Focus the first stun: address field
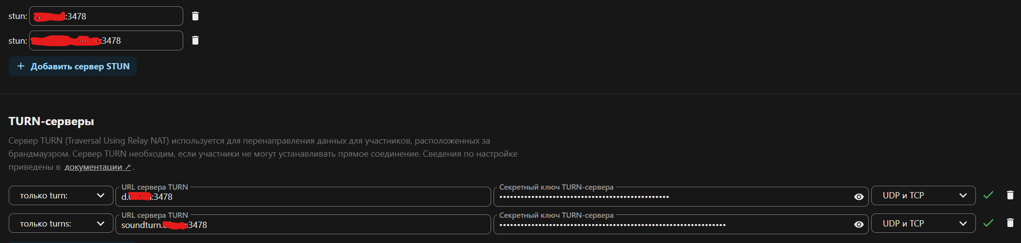This screenshot has height=243, width=1021. pos(106,16)
